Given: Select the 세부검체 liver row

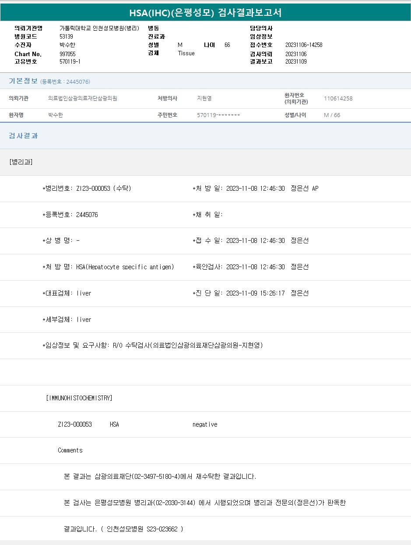Looking at the screenshot, I should click(x=67, y=320).
